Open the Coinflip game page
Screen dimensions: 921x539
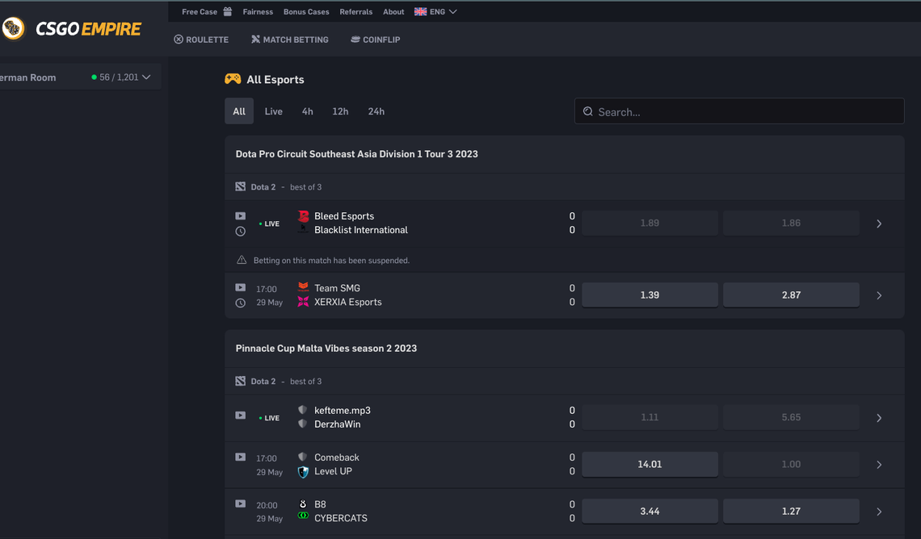[376, 40]
